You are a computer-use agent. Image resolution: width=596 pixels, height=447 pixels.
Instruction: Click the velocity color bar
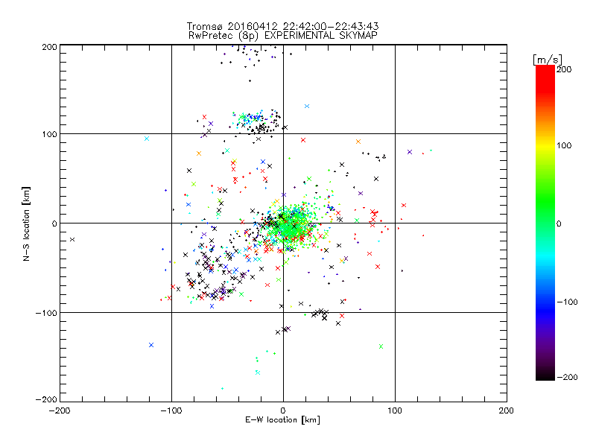[545, 223]
